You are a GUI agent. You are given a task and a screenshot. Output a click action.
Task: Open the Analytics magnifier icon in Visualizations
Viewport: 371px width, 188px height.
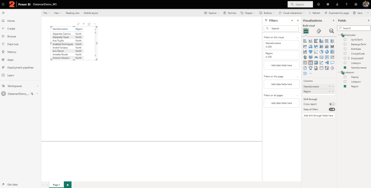pyautogui.click(x=331, y=31)
